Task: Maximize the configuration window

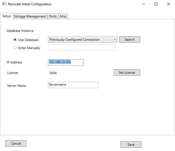Action: (x=156, y=4)
